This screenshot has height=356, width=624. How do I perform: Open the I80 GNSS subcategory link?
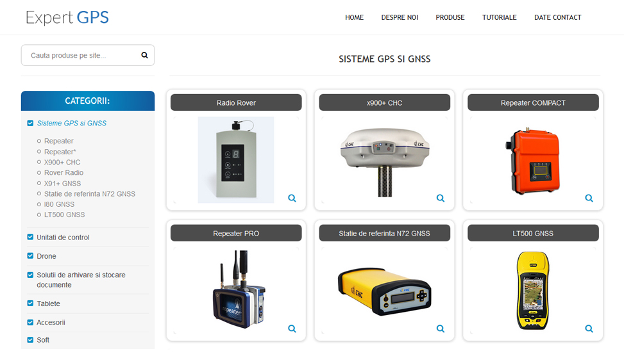[59, 204]
